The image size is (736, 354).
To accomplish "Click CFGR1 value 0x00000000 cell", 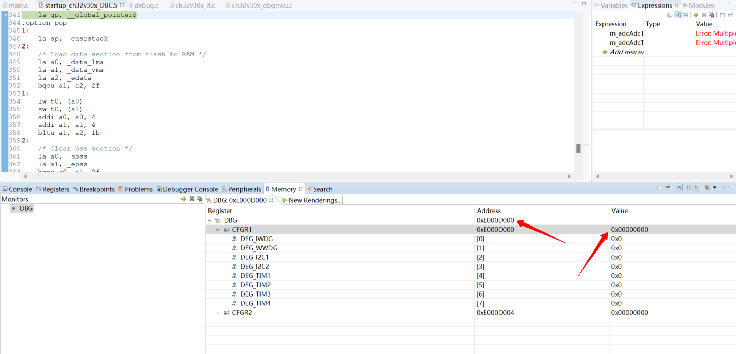I will coord(630,230).
